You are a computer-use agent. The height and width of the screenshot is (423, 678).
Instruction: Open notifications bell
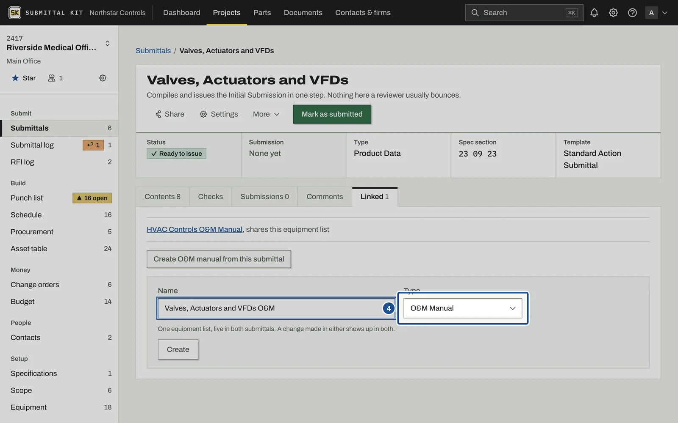click(x=594, y=13)
